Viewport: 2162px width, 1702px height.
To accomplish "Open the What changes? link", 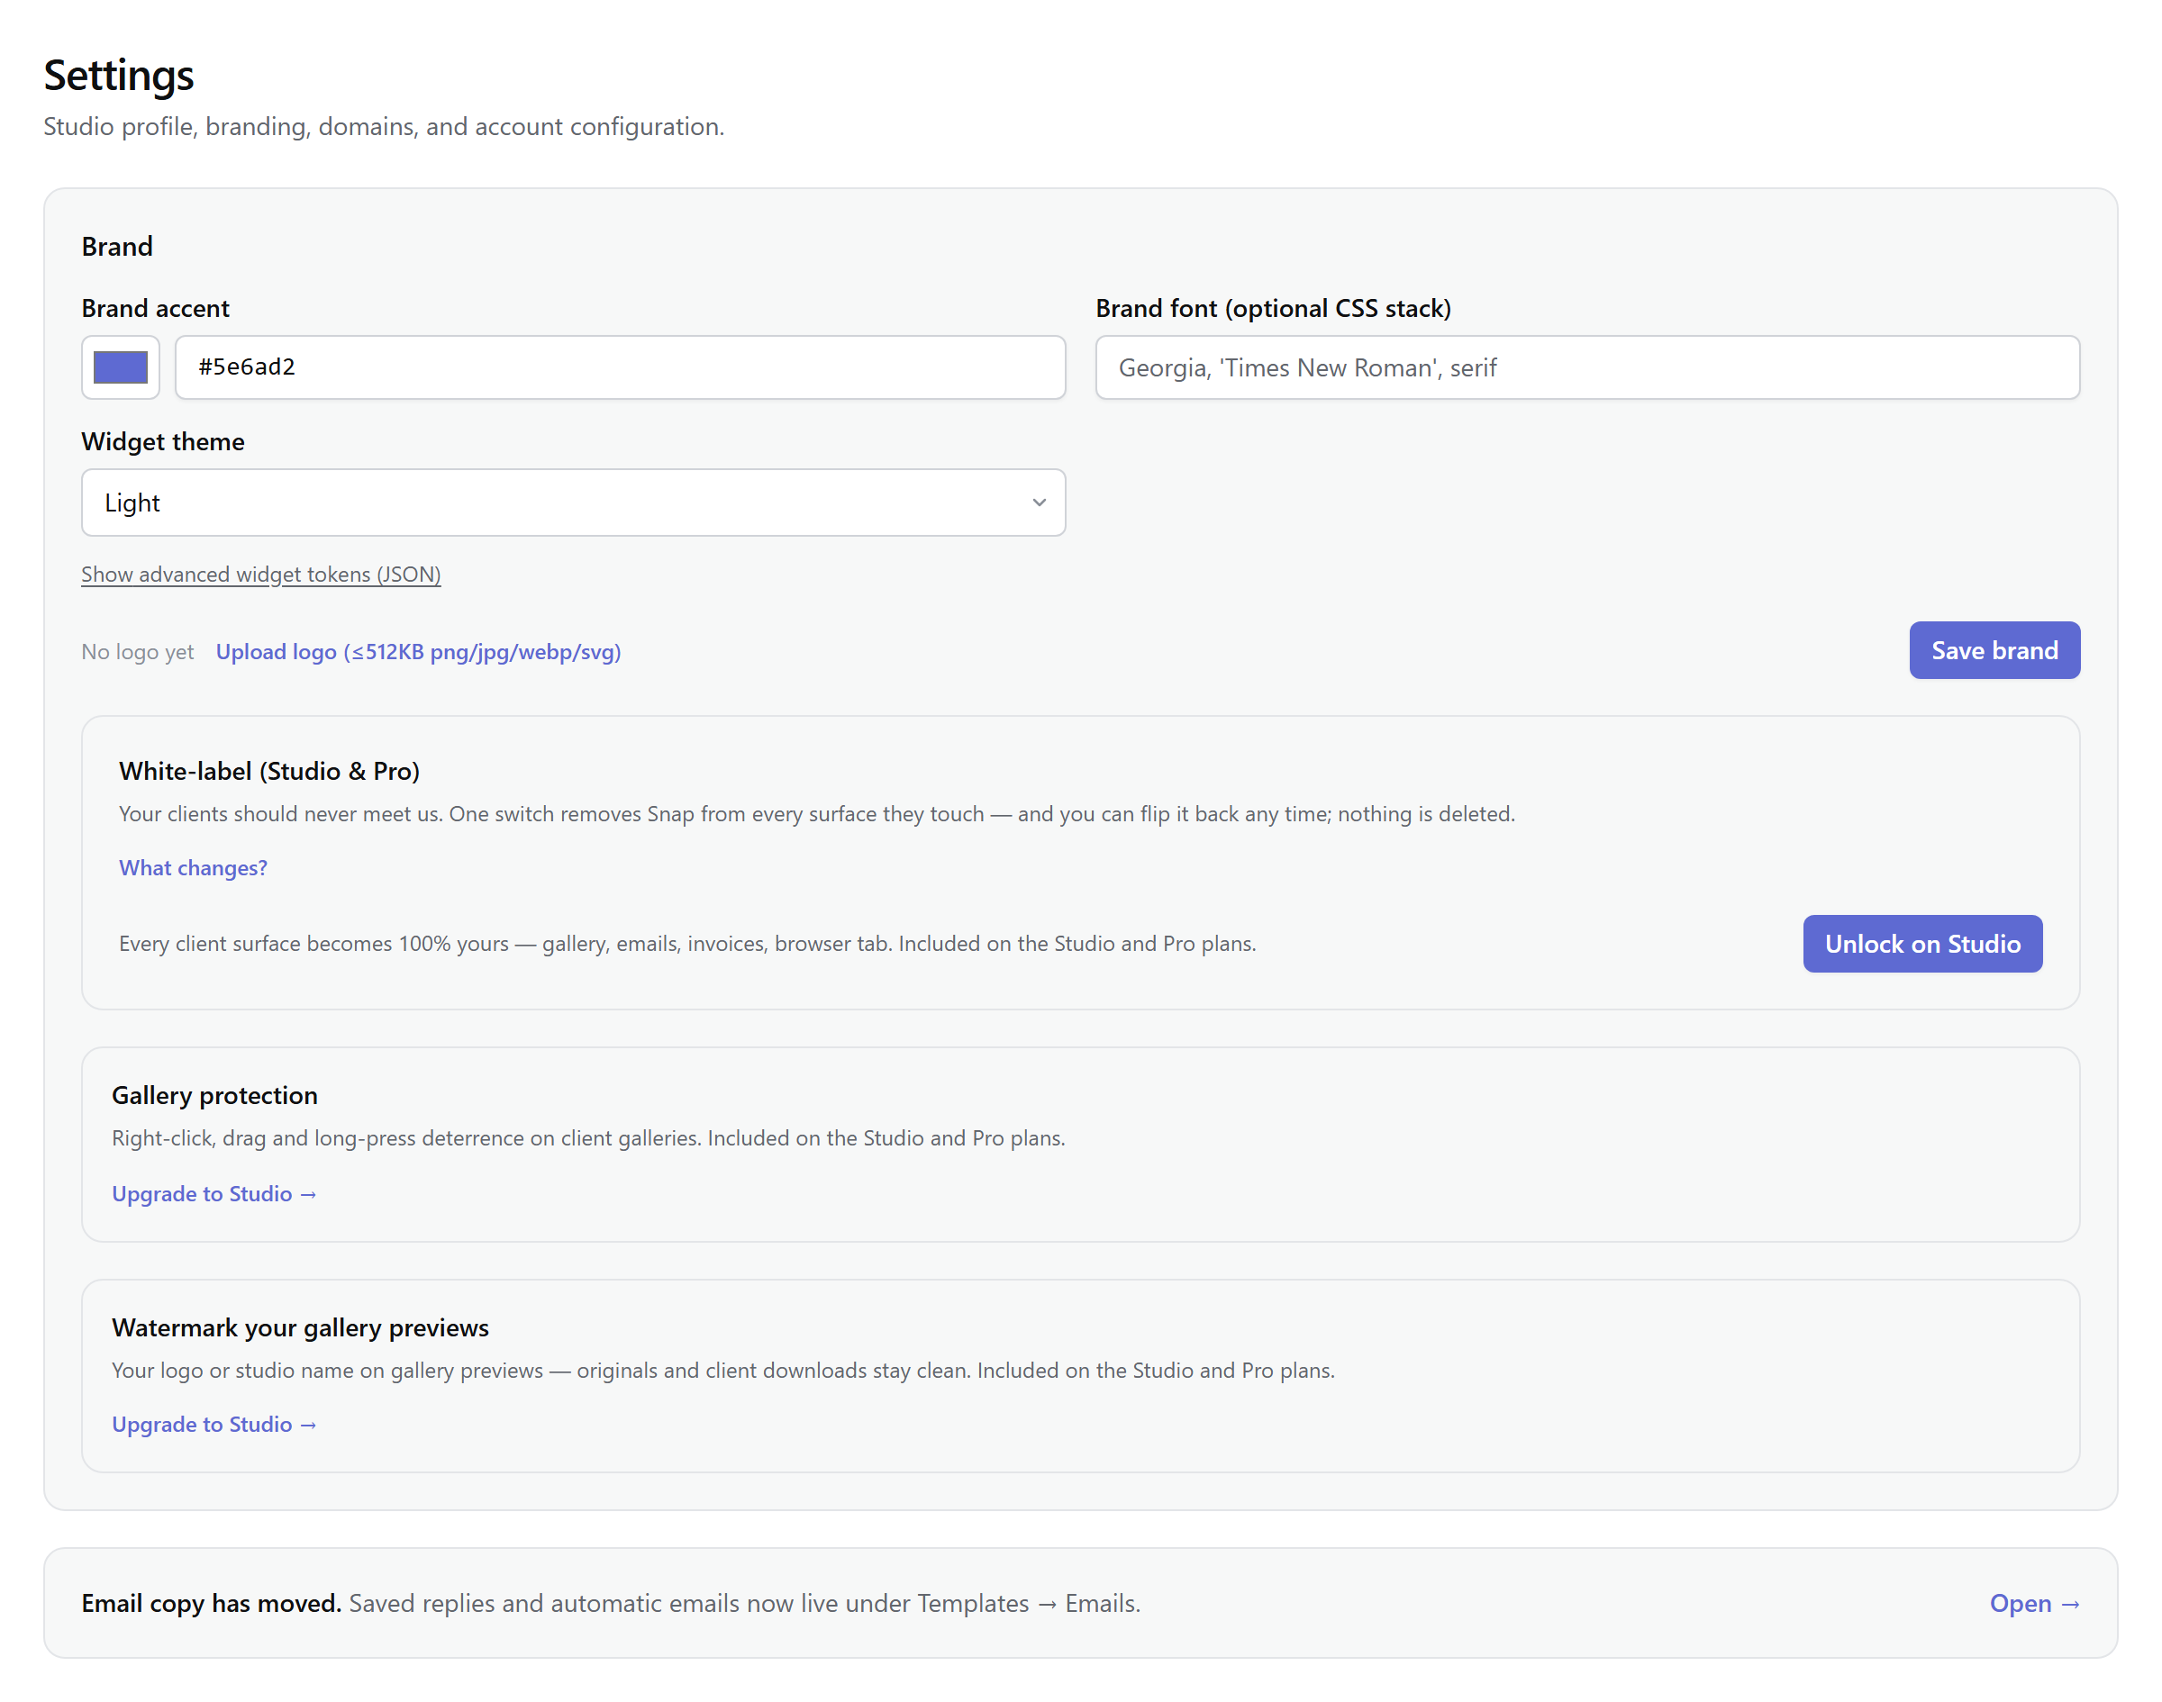I will 194,868.
